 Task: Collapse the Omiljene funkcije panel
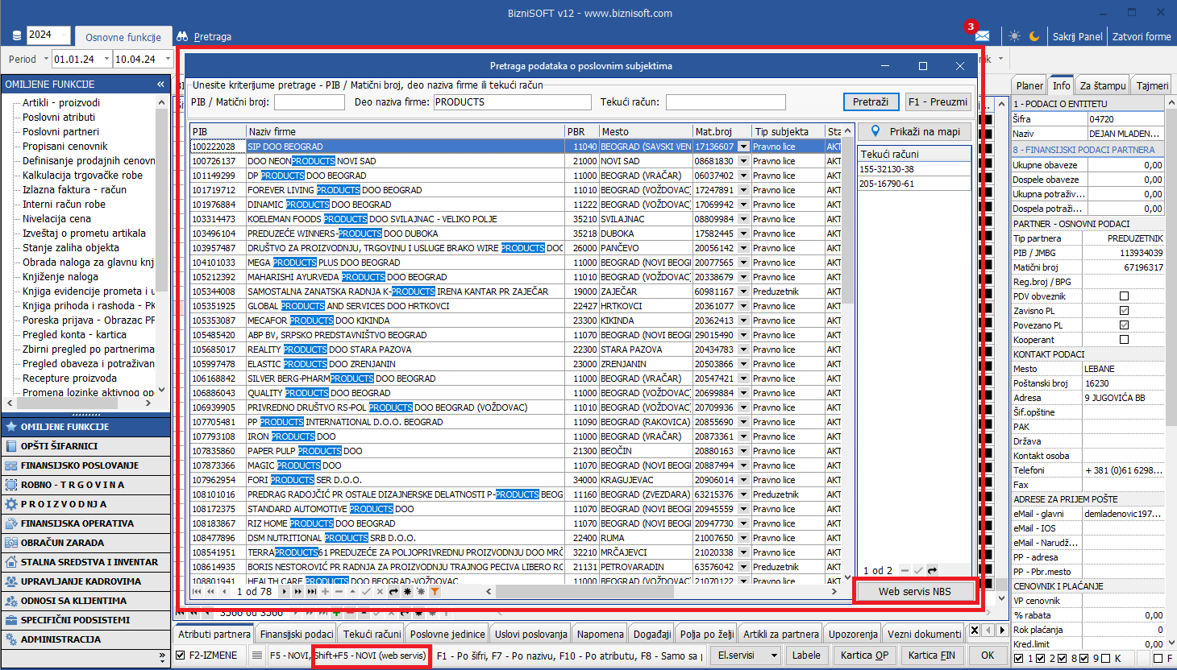tap(160, 84)
